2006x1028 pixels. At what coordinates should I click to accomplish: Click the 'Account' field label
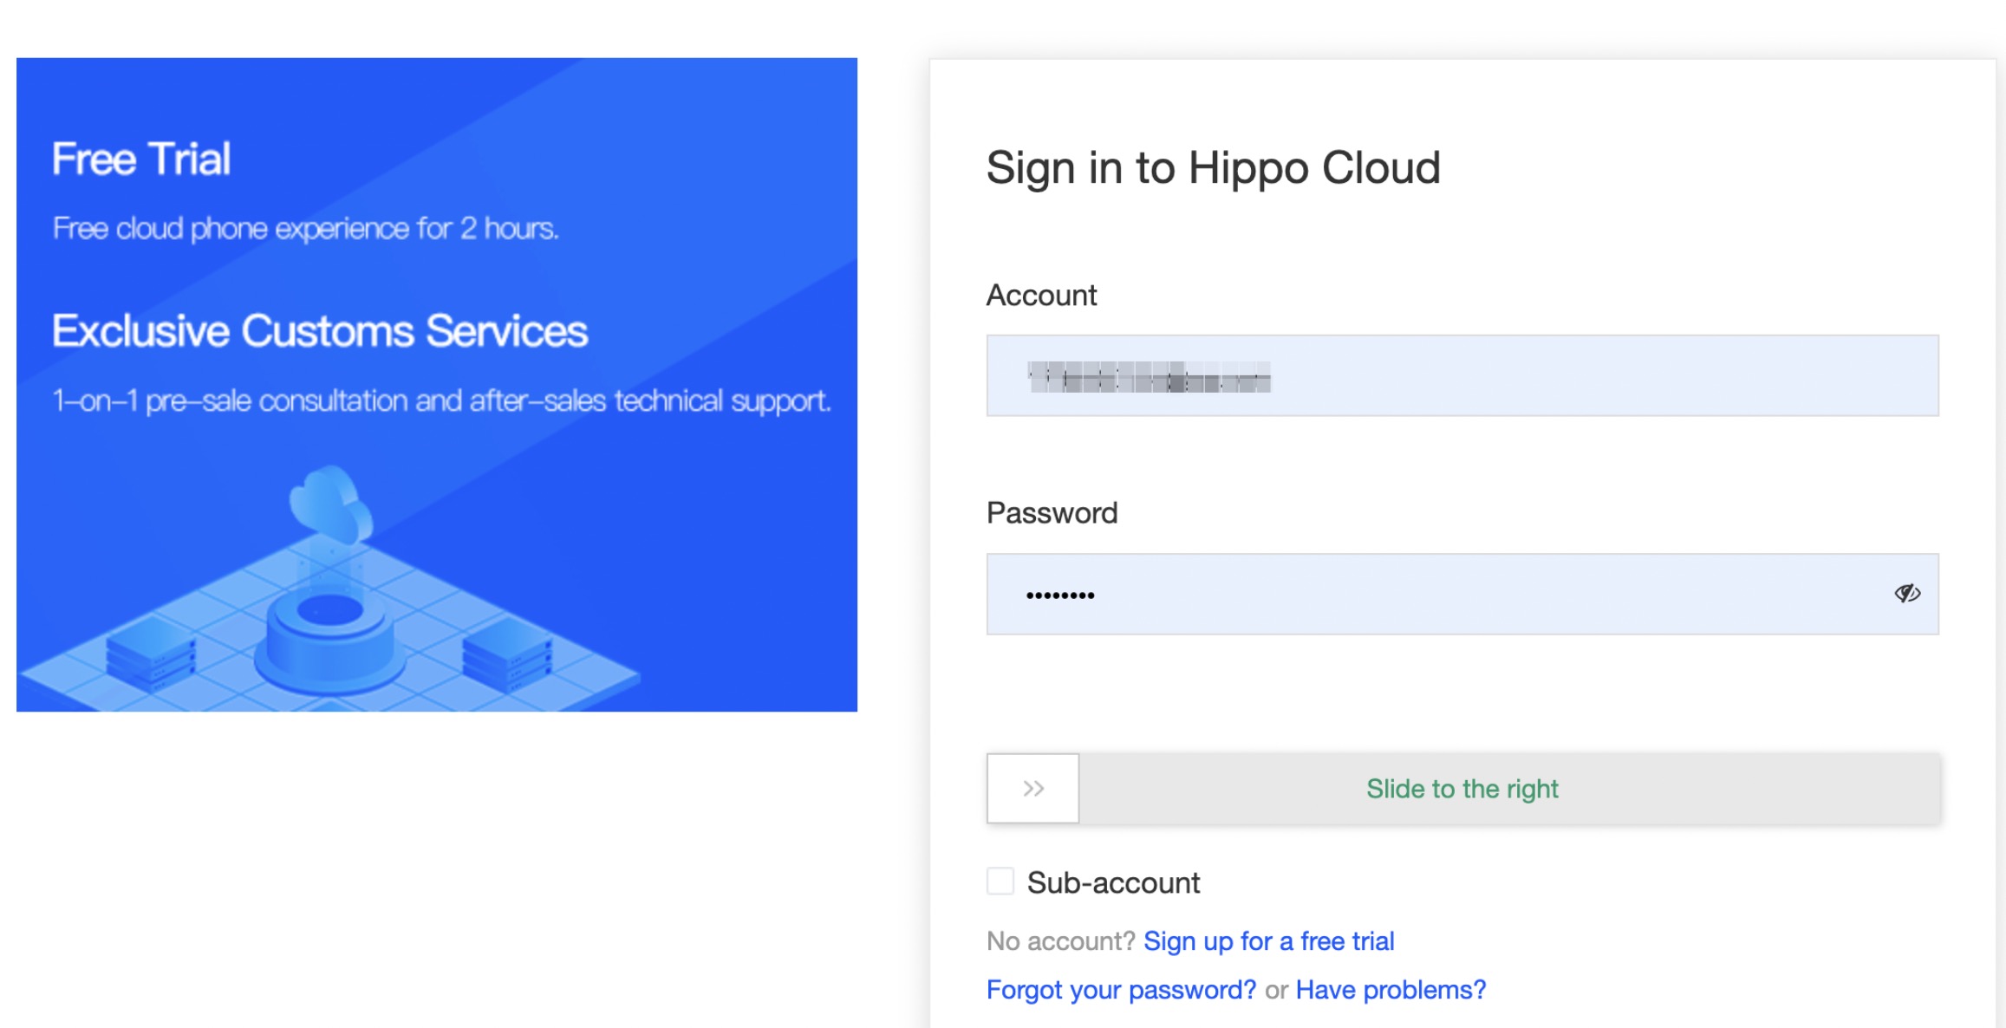pos(1041,295)
